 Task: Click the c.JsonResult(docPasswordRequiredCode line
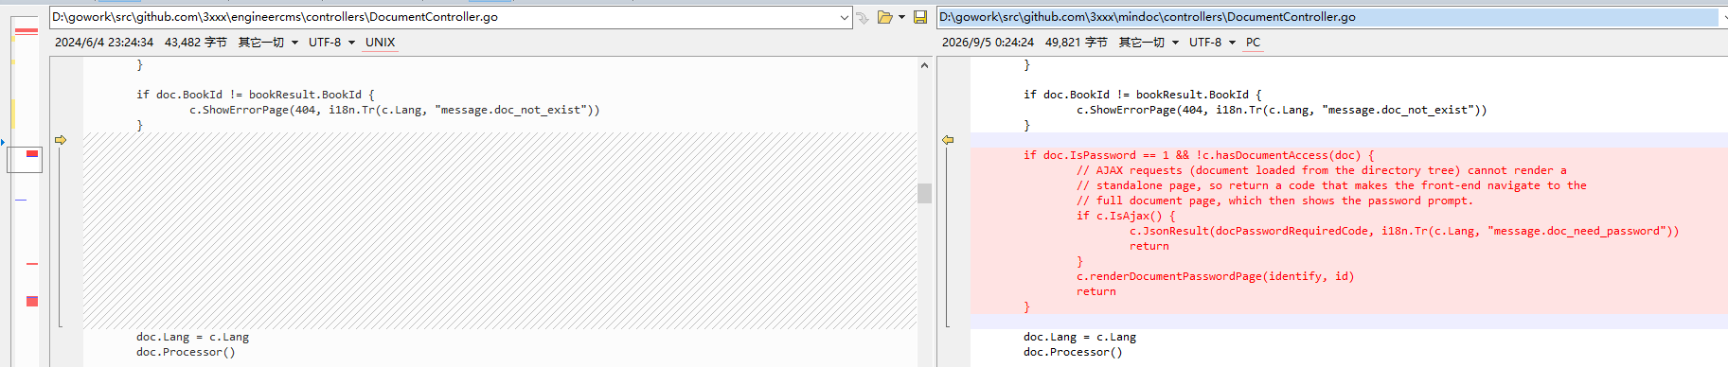1404,231
